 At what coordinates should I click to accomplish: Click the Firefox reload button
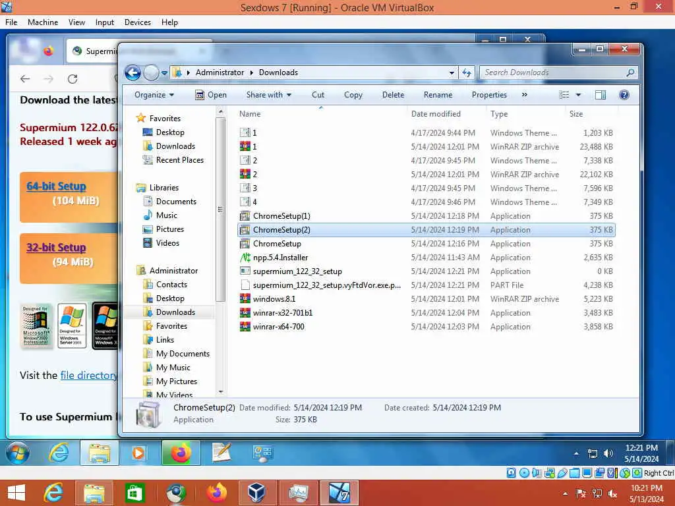tap(73, 79)
